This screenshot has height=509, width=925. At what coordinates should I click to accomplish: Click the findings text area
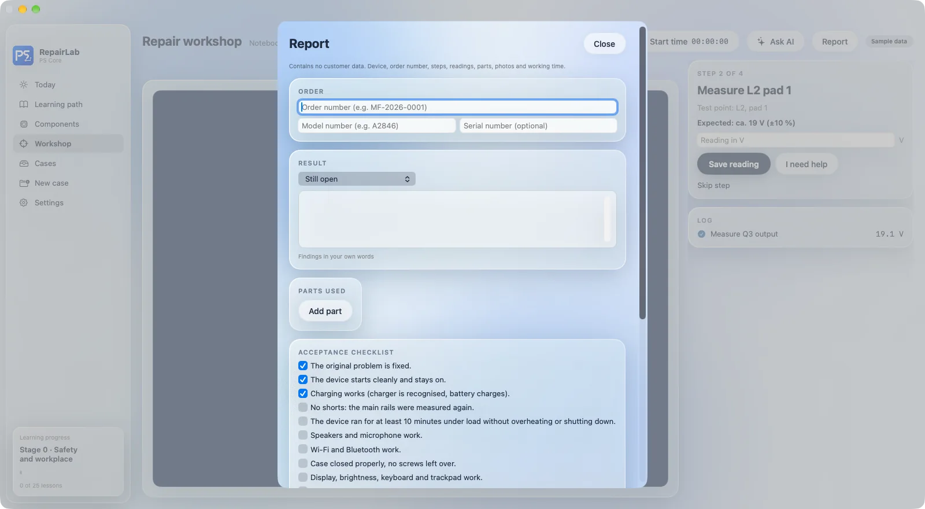tap(457, 219)
